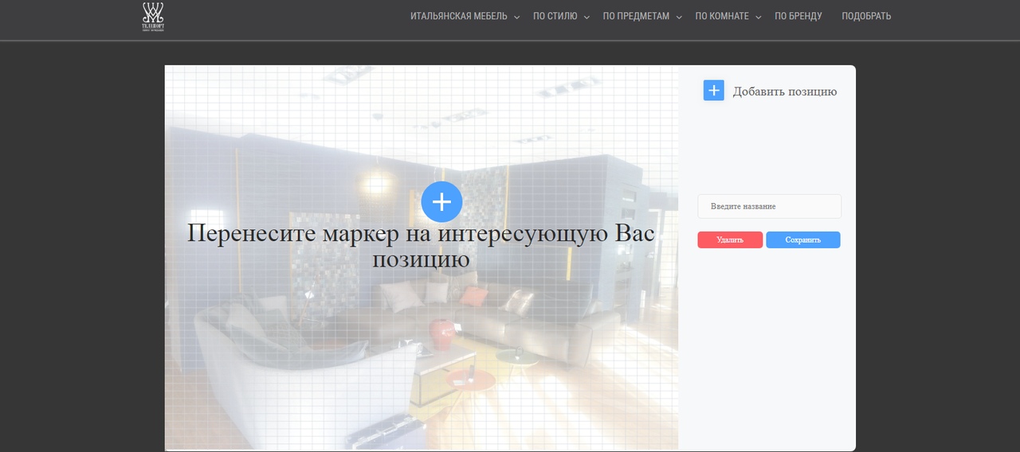Viewport: 1020px width, 452px height.
Task: Open the По предметам menu item
Action: 635,16
